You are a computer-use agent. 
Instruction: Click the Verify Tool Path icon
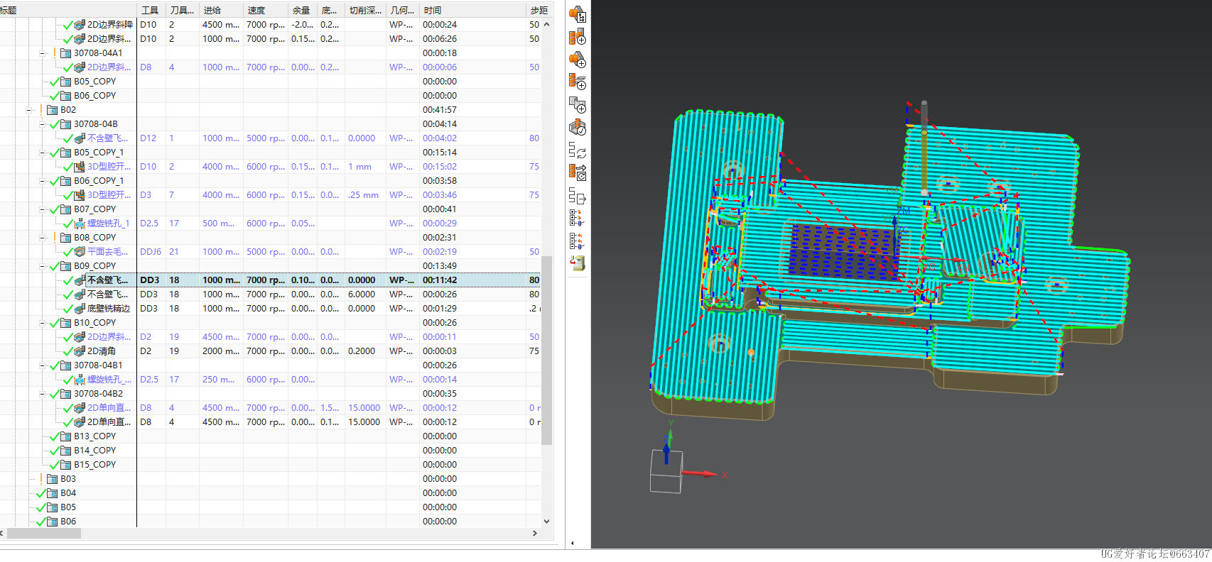578,128
